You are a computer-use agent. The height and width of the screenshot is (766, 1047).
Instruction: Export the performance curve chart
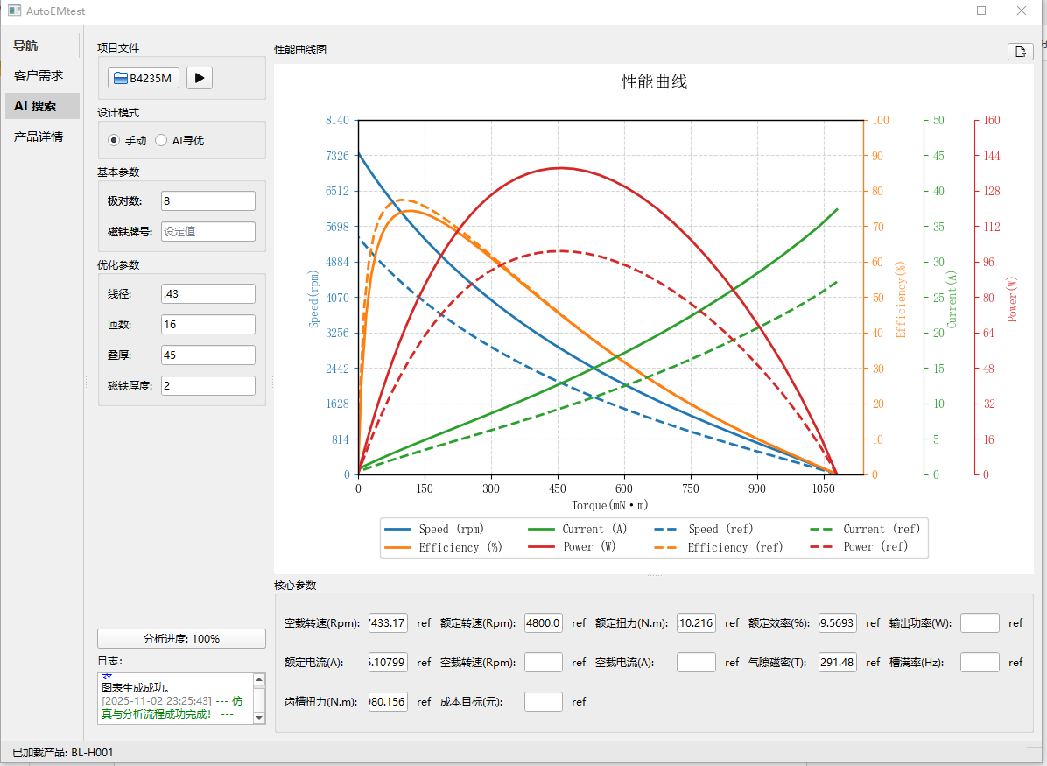point(1020,52)
